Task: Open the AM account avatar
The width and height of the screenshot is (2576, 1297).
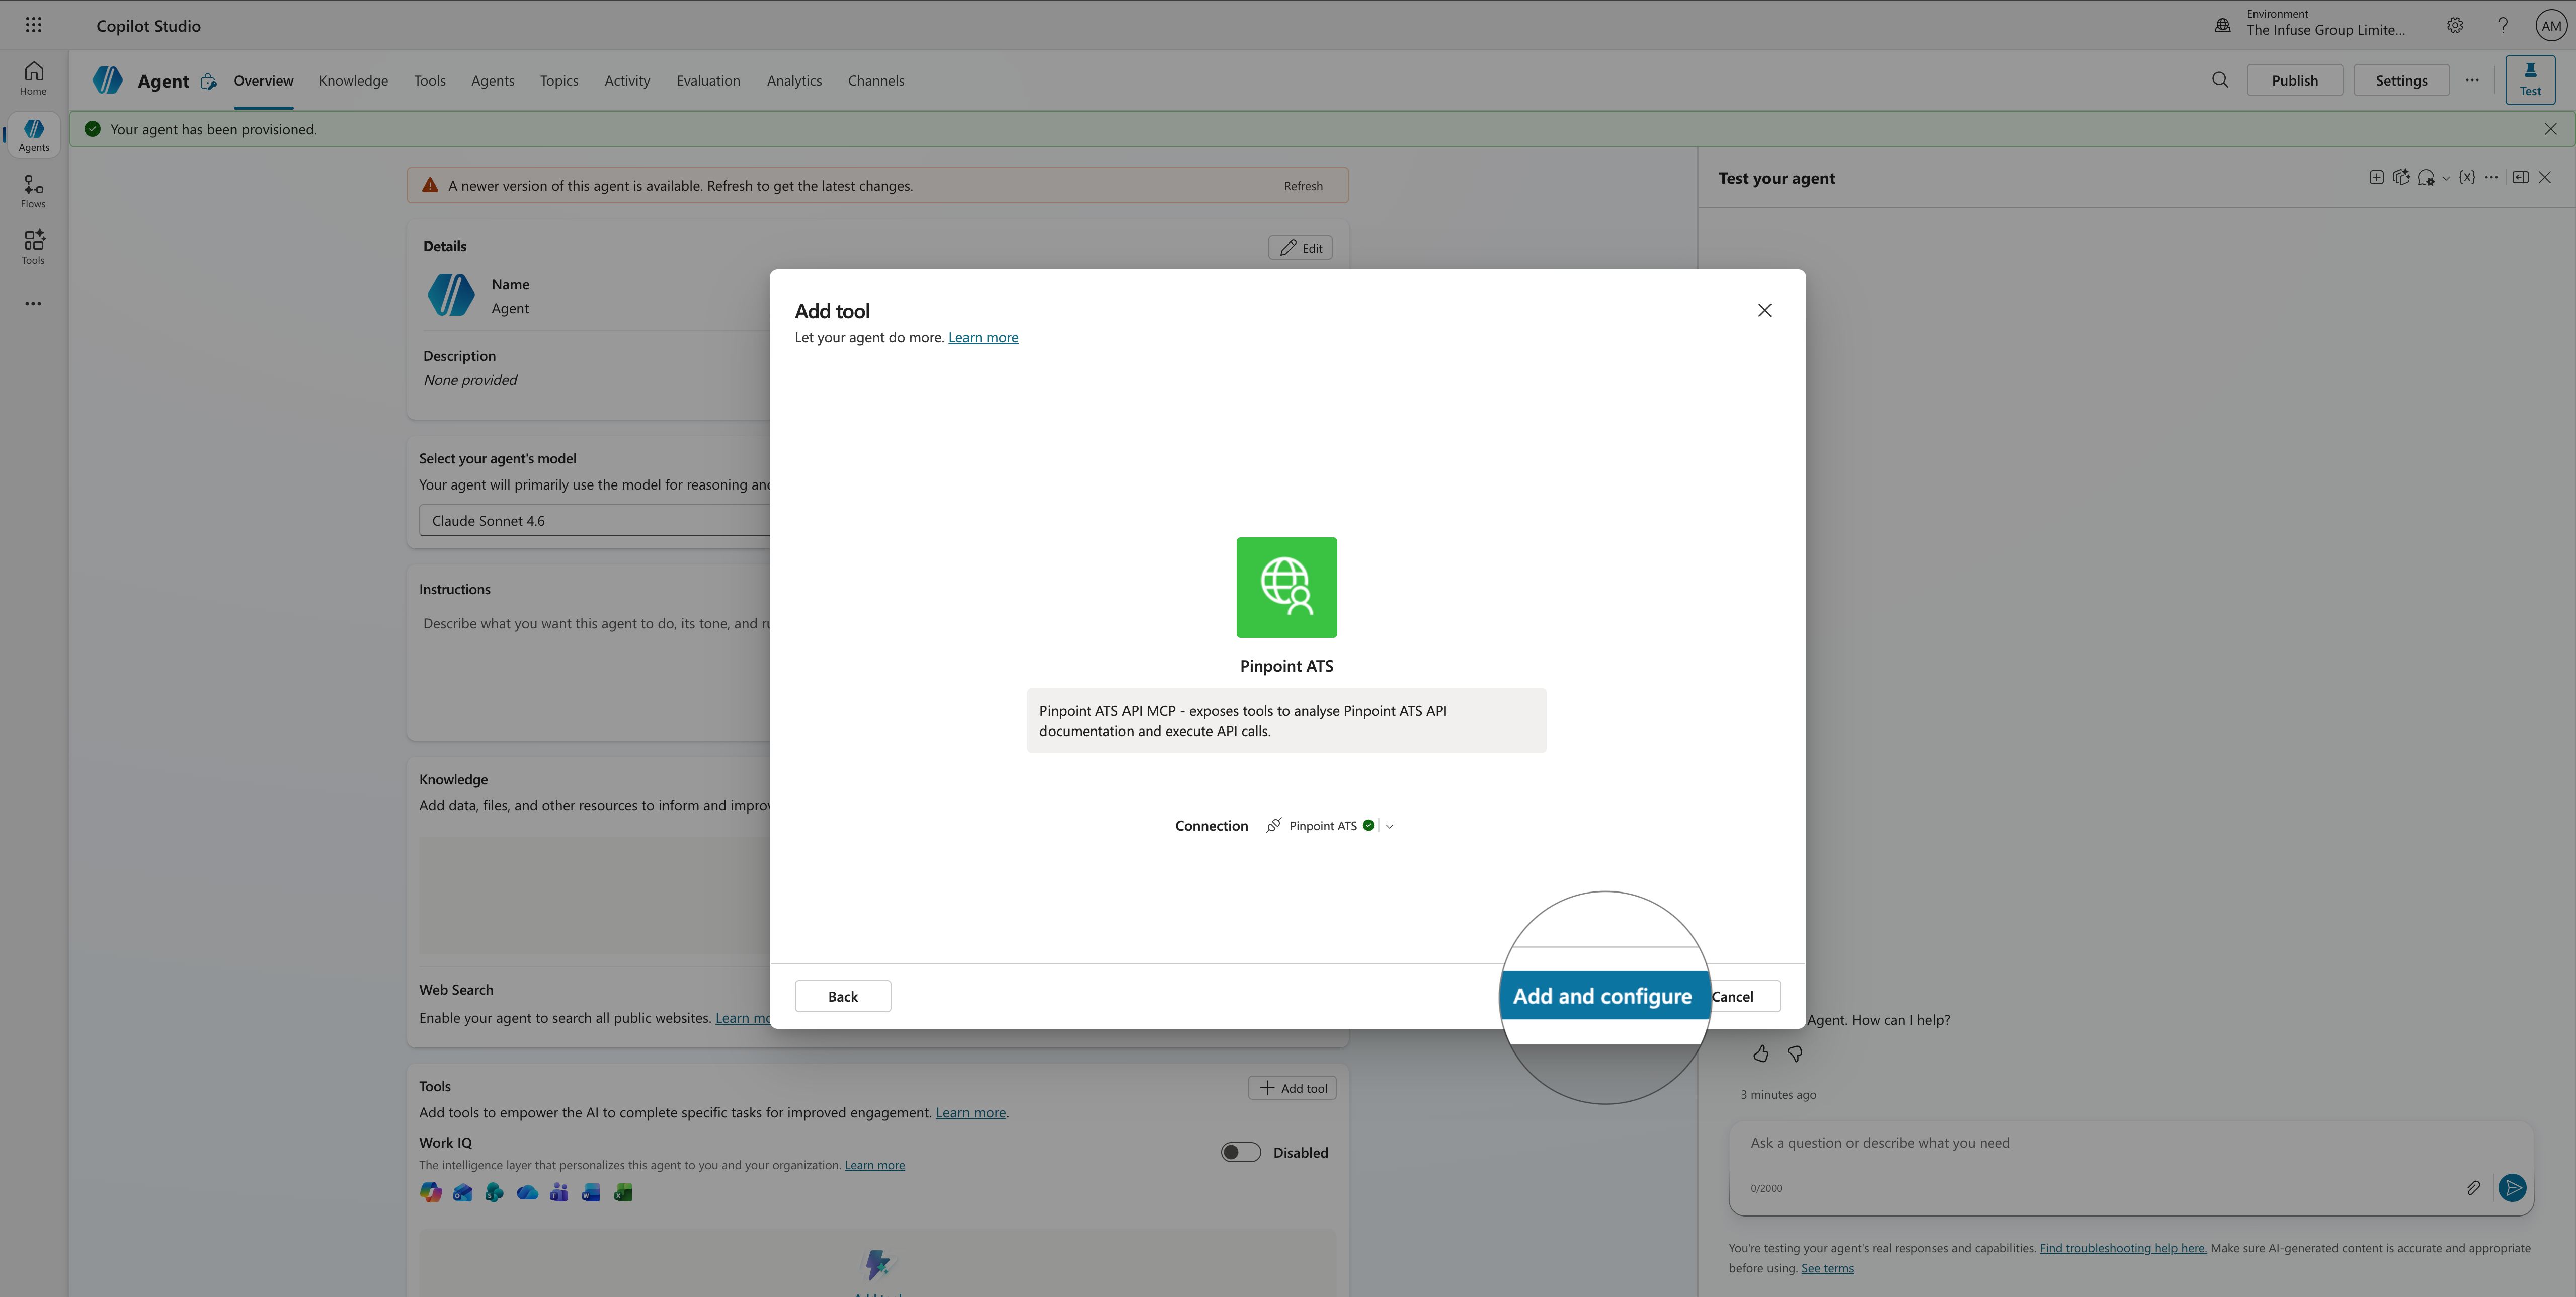Action: 2551,26
